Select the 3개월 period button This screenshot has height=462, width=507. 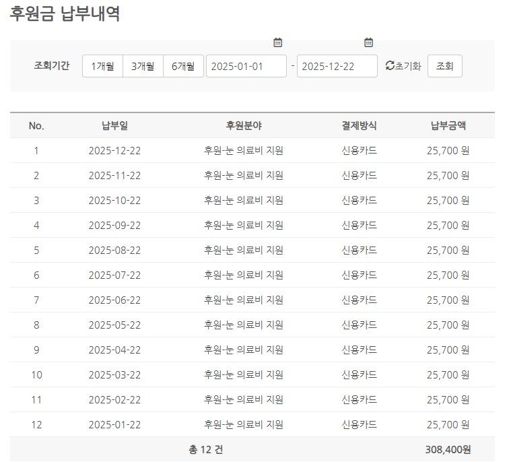[x=143, y=66]
